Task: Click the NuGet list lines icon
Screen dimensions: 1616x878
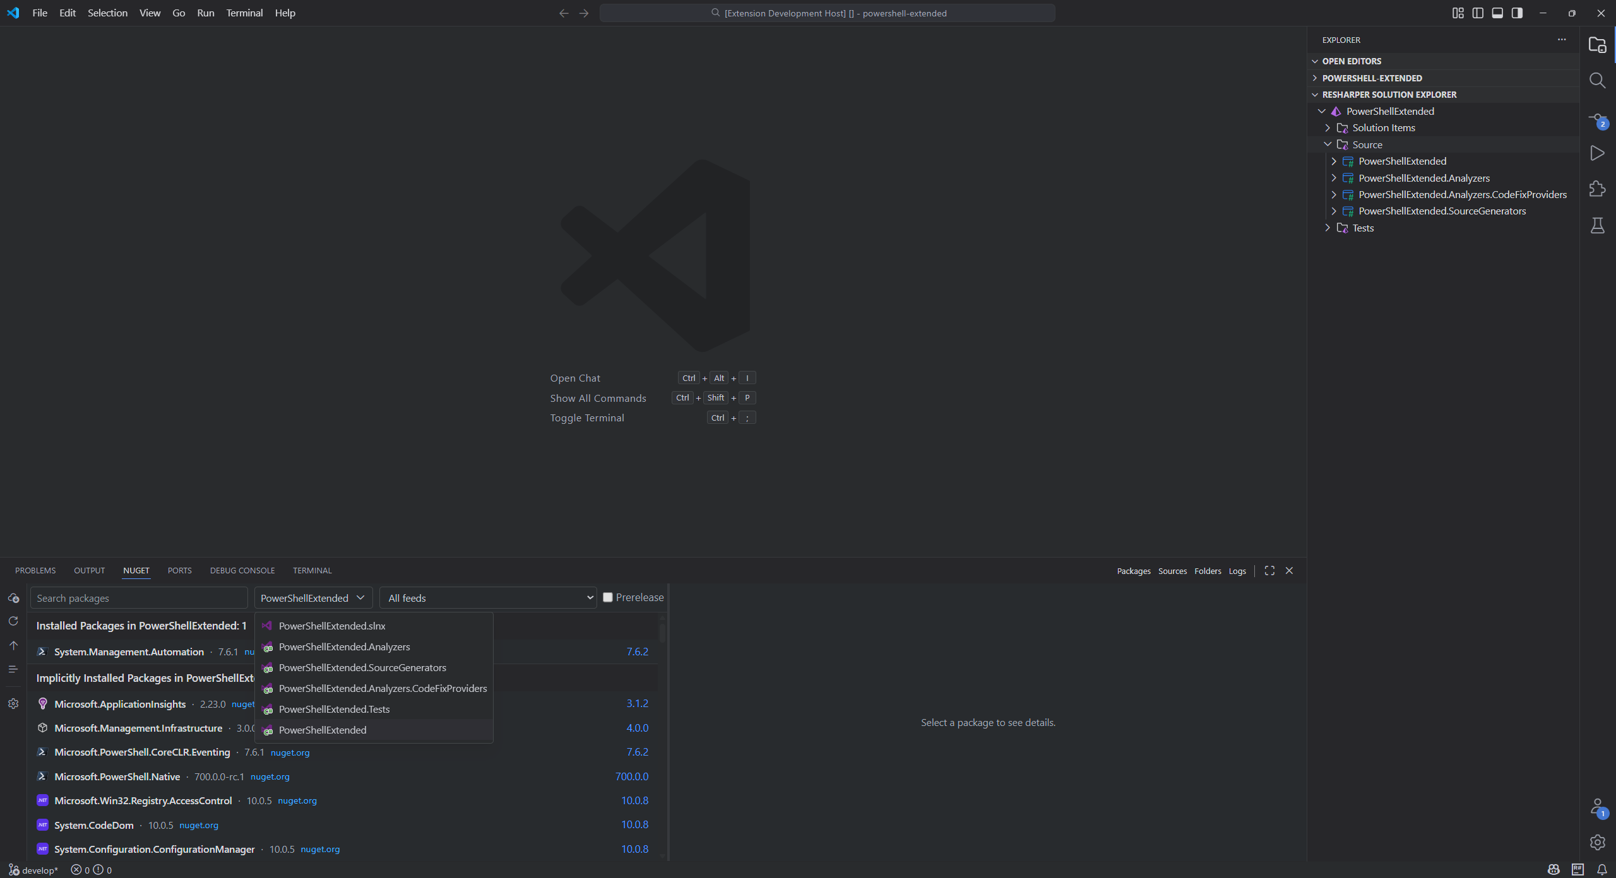Action: [13, 669]
